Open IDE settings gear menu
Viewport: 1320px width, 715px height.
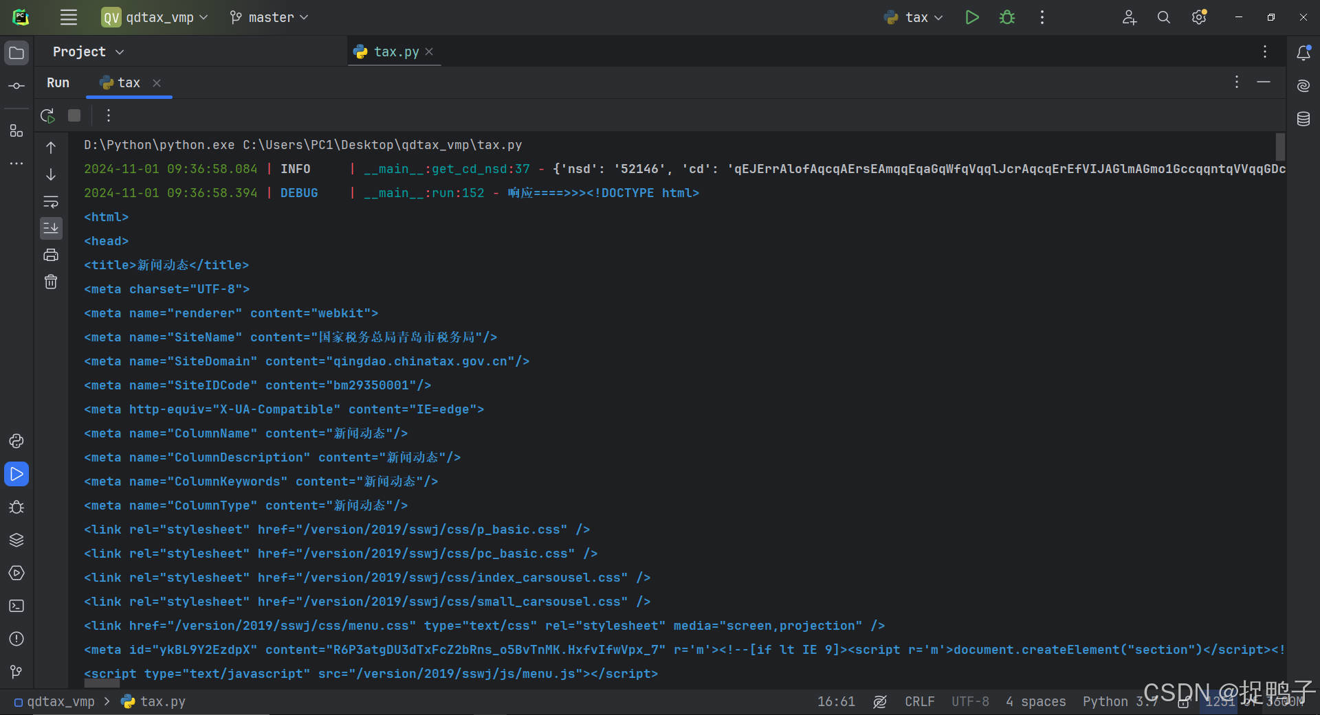(x=1199, y=17)
